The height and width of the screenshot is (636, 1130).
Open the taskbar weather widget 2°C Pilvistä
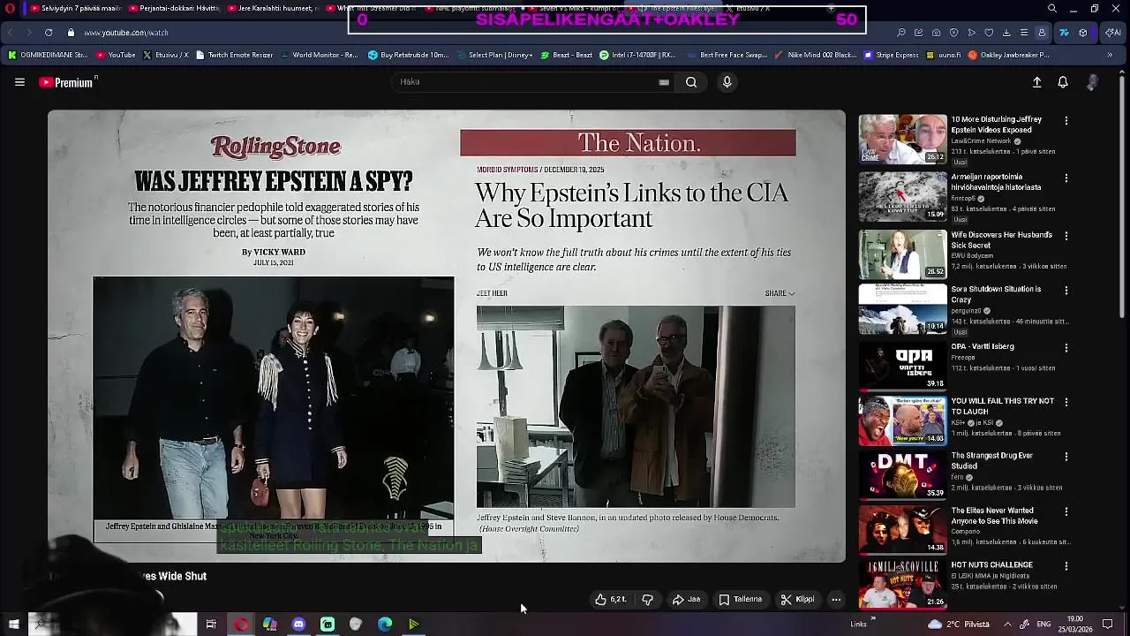pyautogui.click(x=959, y=625)
